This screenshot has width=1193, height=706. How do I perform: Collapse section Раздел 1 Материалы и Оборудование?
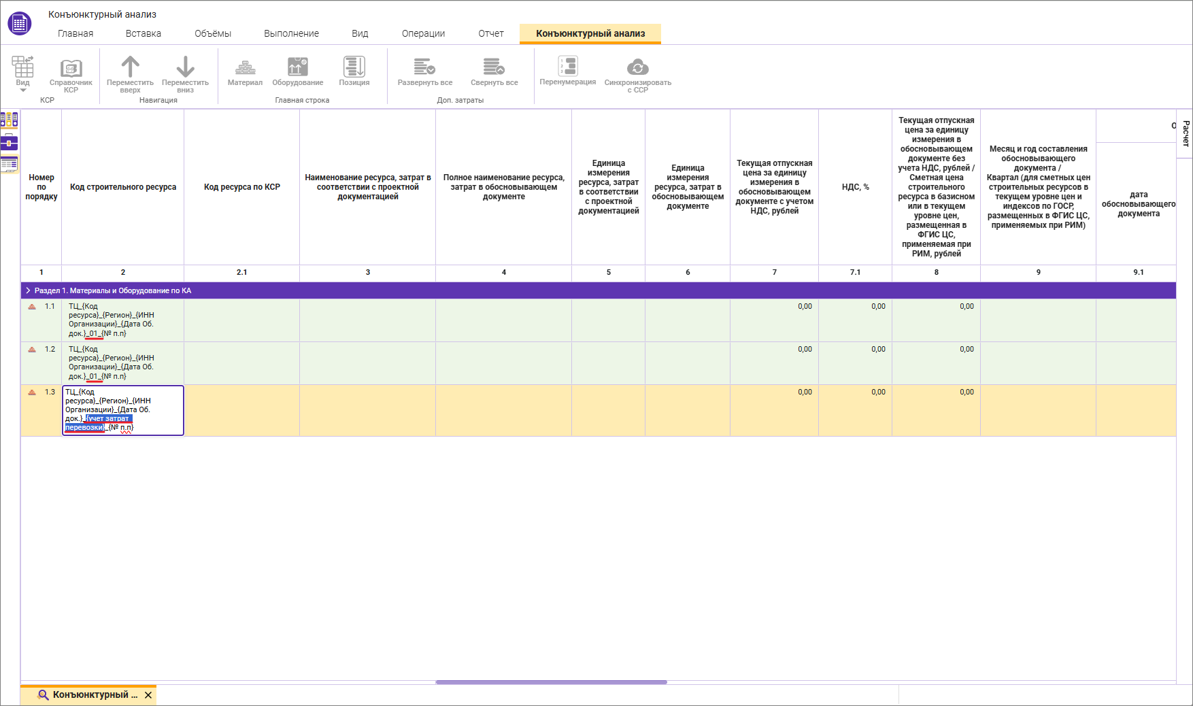[28, 290]
